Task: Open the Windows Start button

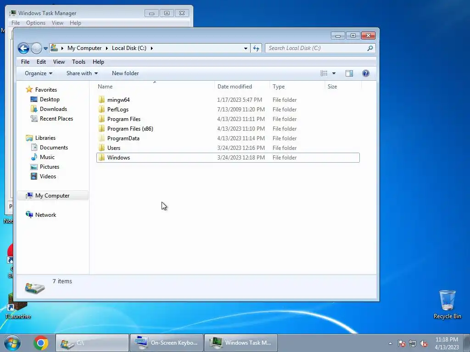Action: [x=12, y=343]
